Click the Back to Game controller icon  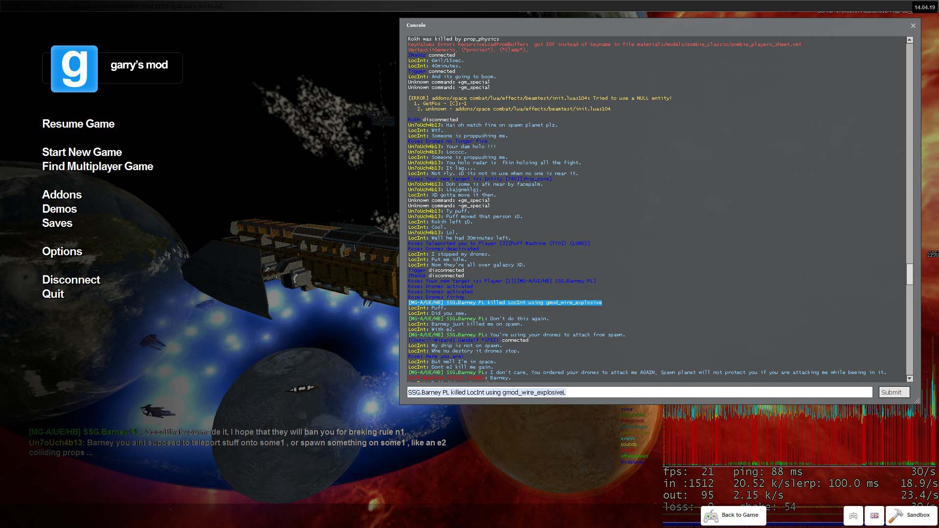[x=711, y=516]
